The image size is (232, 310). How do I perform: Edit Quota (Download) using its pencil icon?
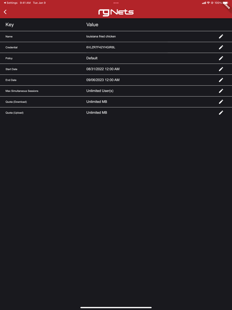pyautogui.click(x=221, y=102)
